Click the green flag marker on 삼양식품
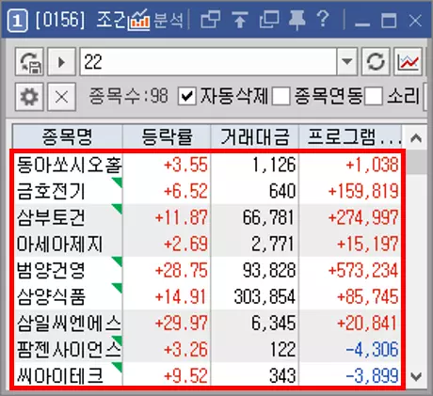Screen dimensions: 433x396 (118, 288)
